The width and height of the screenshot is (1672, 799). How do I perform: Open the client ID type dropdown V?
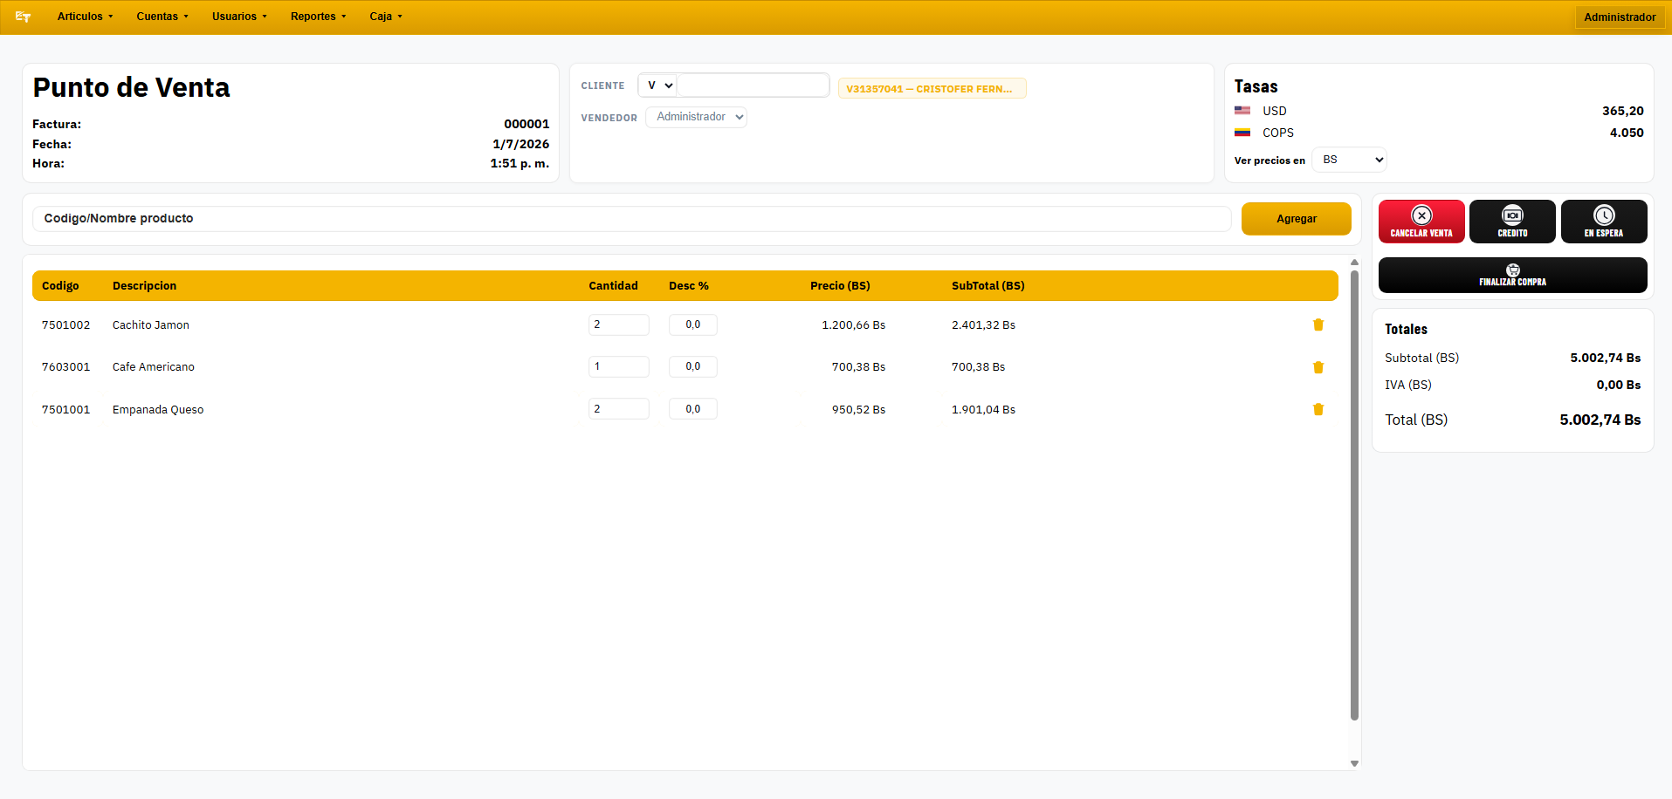[x=657, y=85]
